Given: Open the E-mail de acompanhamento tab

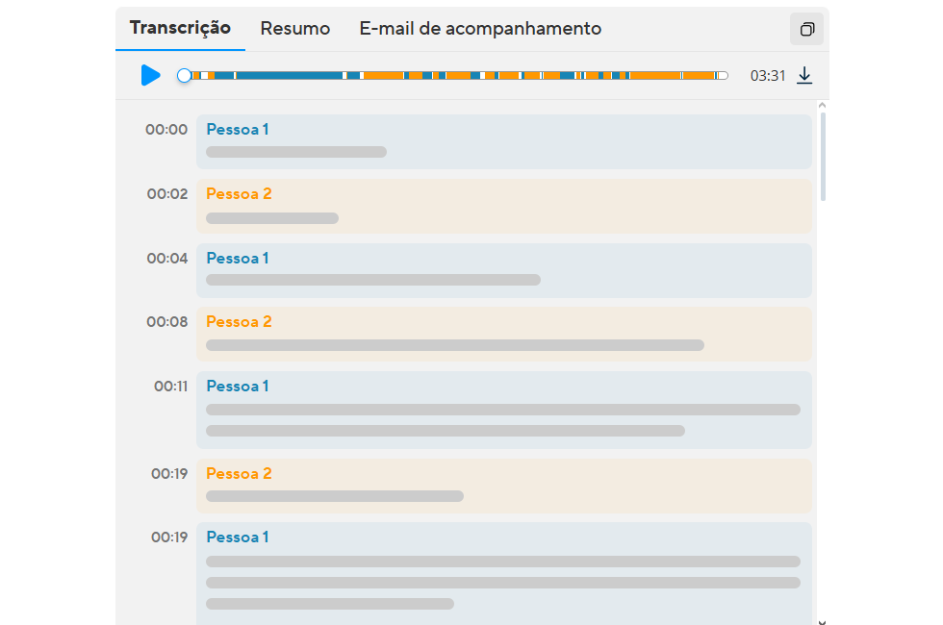Looking at the screenshot, I should [480, 29].
